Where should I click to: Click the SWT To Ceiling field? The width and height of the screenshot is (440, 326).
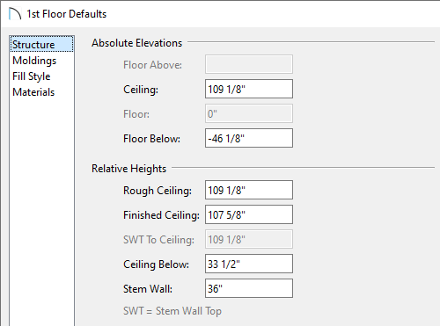(x=249, y=239)
